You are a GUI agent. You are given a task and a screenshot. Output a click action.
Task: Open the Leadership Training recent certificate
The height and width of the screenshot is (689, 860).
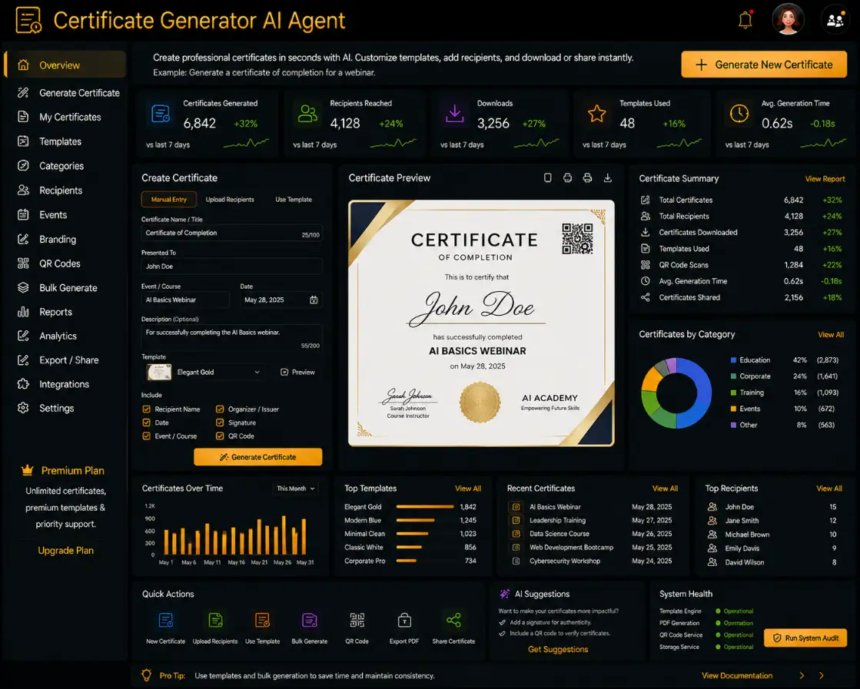[x=590, y=520]
